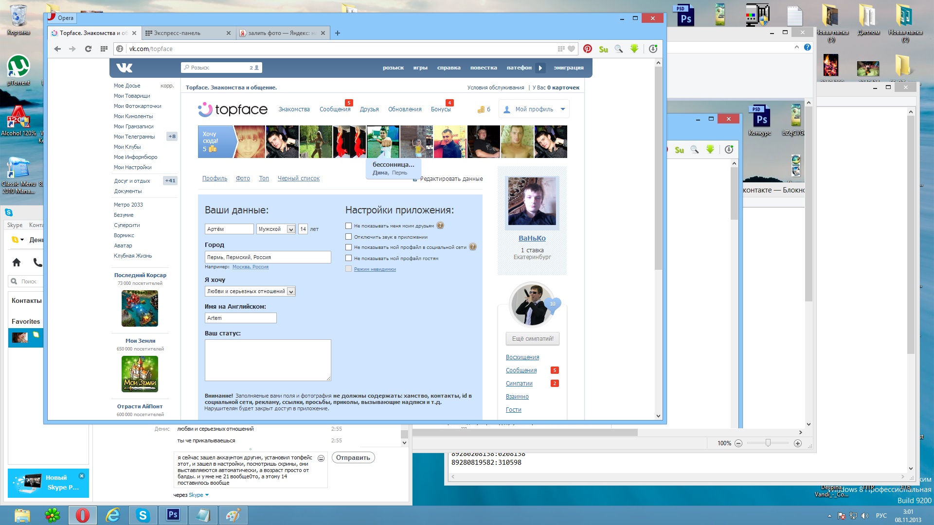Click the city field 'Пермь, Пермский, Россия'

point(268,257)
